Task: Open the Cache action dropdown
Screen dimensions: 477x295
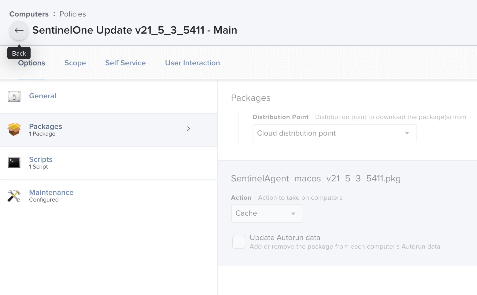Action: (267, 213)
